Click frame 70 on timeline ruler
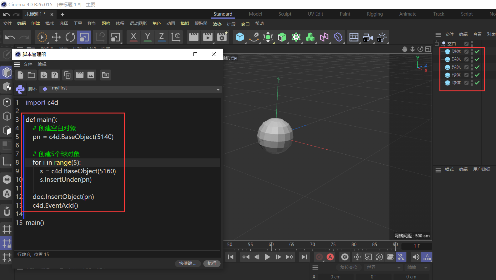The image size is (496, 280). (x=313, y=244)
